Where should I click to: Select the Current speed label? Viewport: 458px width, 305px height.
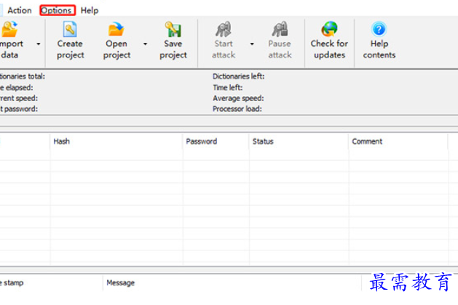click(19, 98)
